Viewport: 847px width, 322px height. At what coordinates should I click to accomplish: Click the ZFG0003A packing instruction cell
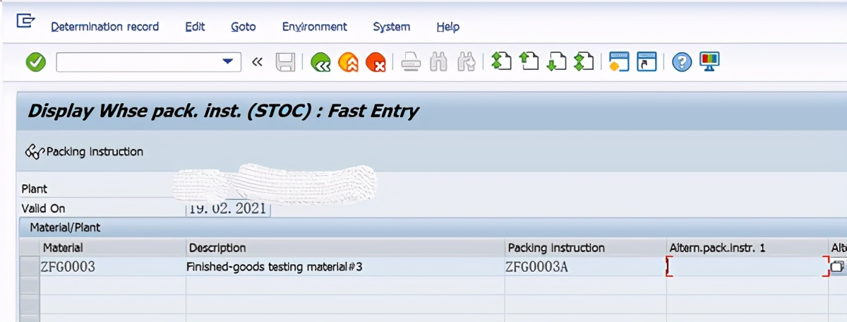[586, 267]
